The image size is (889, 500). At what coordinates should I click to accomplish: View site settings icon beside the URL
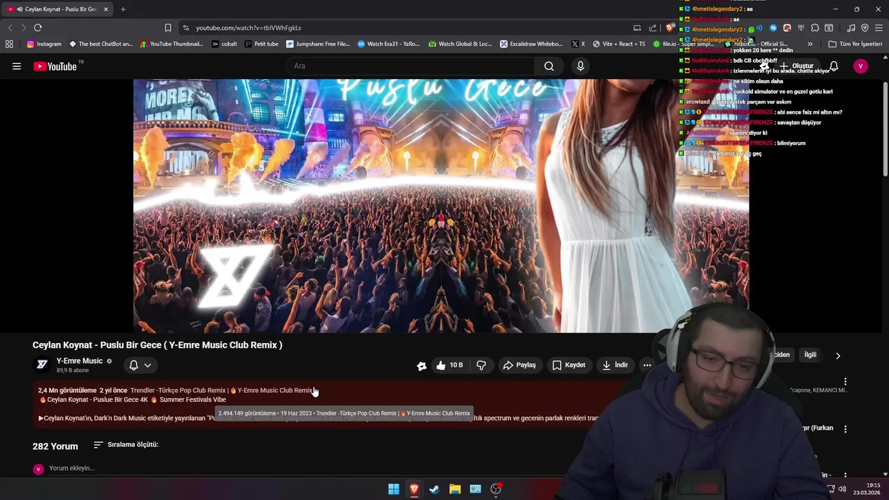click(x=185, y=28)
